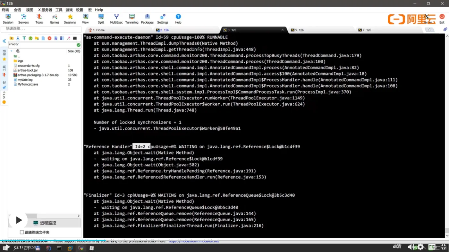Select the logs folder

(x=20, y=61)
